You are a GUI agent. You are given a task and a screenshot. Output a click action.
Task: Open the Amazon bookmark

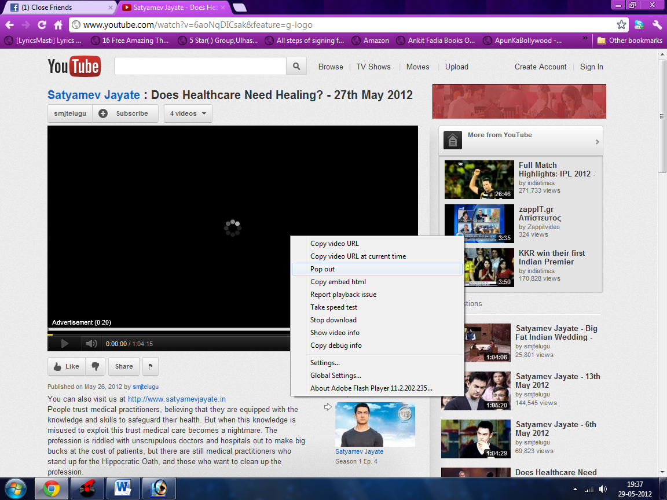click(371, 41)
